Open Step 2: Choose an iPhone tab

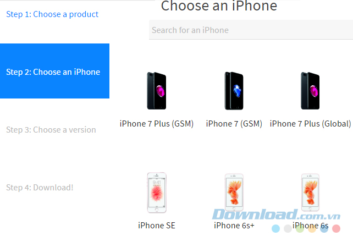click(x=54, y=71)
